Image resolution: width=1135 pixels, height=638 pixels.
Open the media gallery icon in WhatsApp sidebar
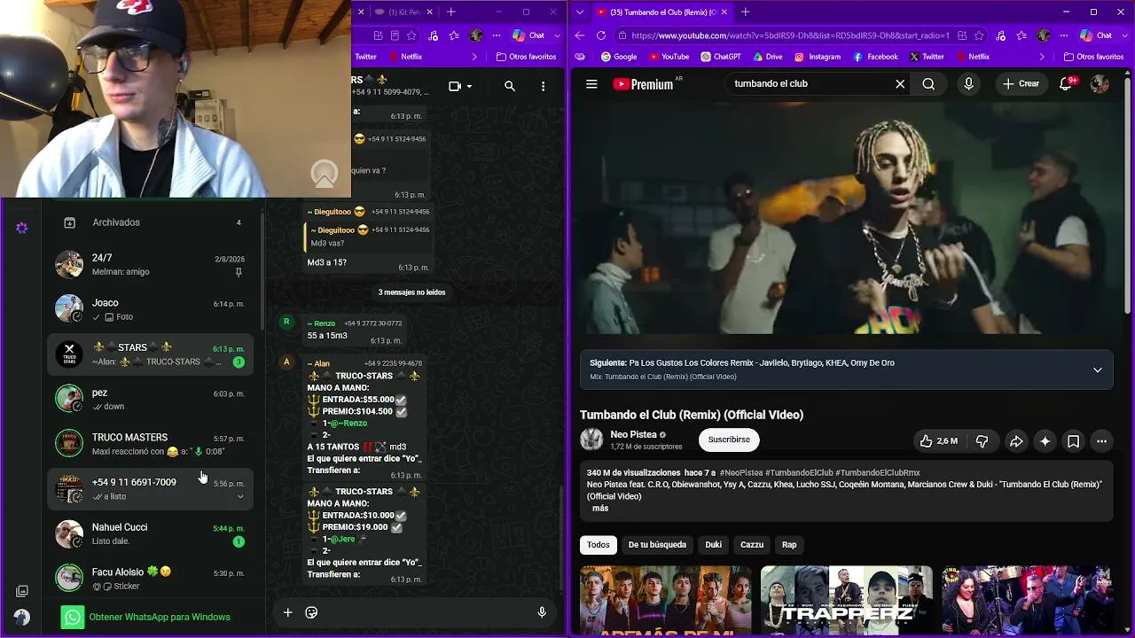click(x=22, y=591)
